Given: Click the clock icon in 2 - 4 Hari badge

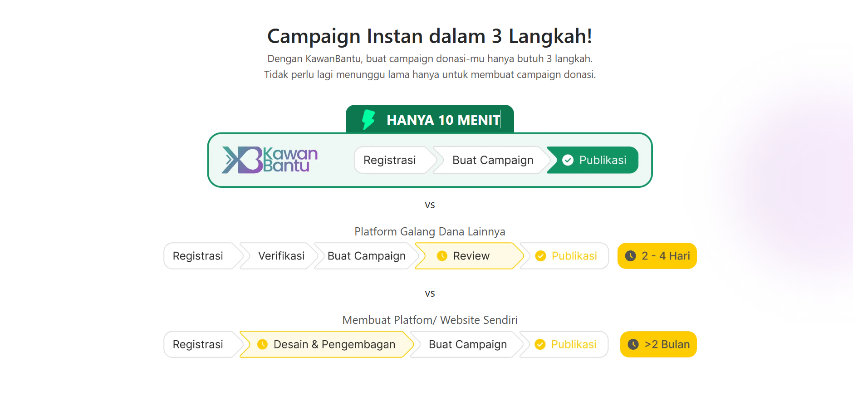Looking at the screenshot, I should (630, 256).
